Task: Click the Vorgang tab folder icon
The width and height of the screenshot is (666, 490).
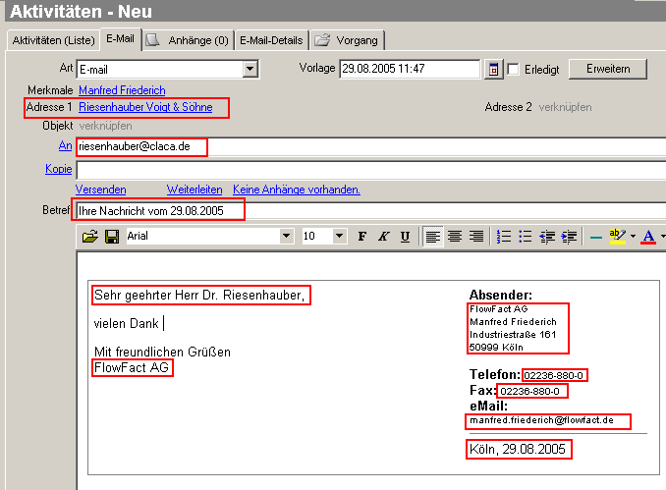Action: pos(322,40)
